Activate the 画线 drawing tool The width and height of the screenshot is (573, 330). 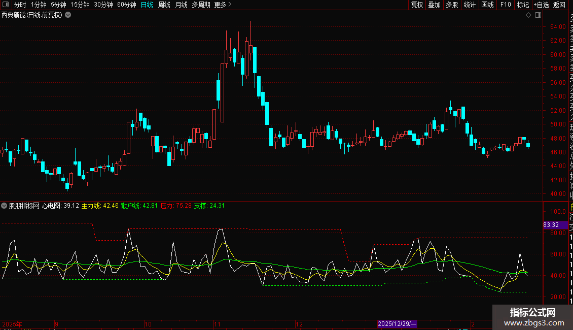point(487,5)
